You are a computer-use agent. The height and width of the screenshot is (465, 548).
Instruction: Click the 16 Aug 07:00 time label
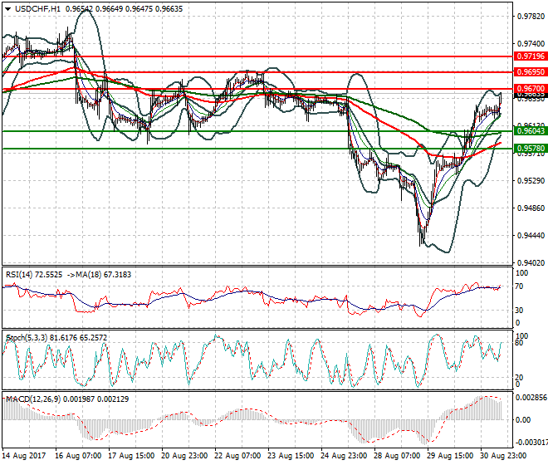(78, 456)
